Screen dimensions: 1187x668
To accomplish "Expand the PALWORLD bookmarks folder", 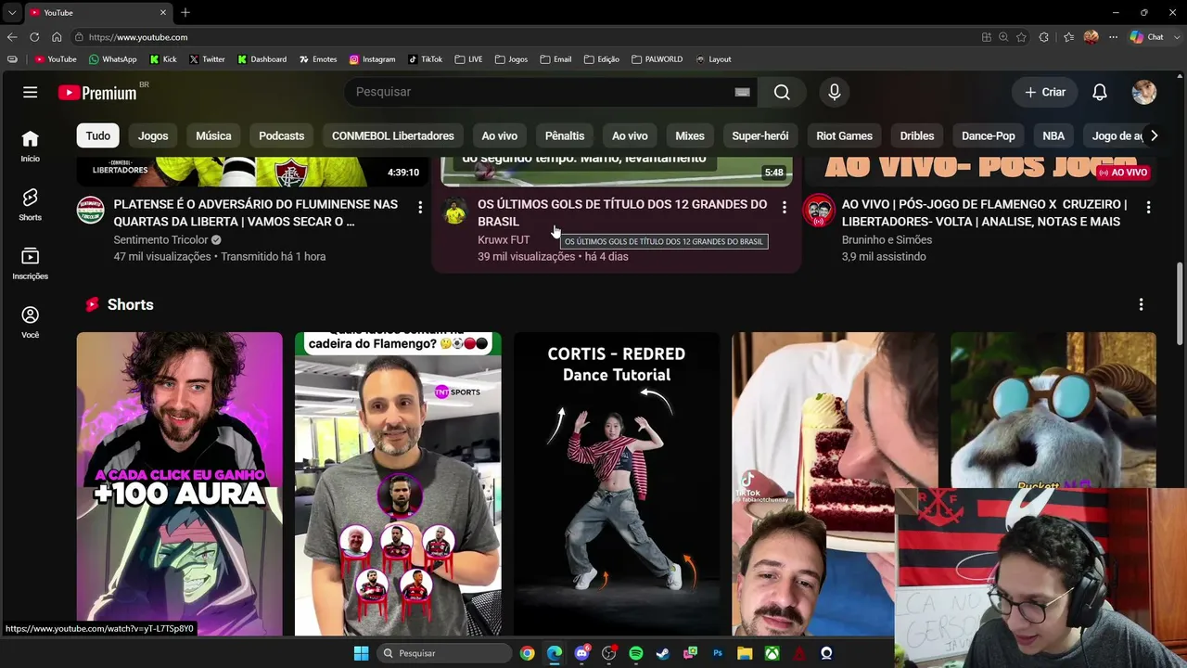I will 657,59.
